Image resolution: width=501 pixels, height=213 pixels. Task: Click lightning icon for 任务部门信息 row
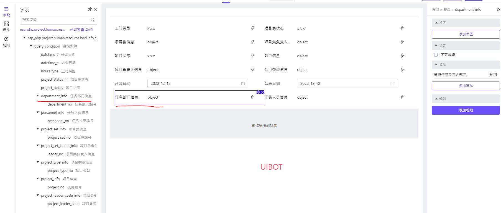[x=252, y=97]
